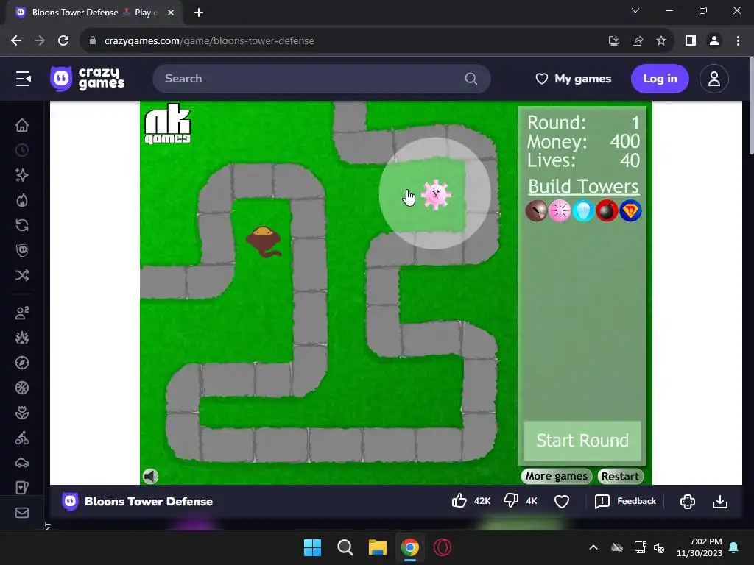Open 2 Player category icon in sidebar
Screen dimensions: 754x565
click(x=22, y=313)
